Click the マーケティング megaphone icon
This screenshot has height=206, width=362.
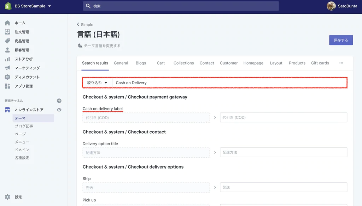point(7,68)
